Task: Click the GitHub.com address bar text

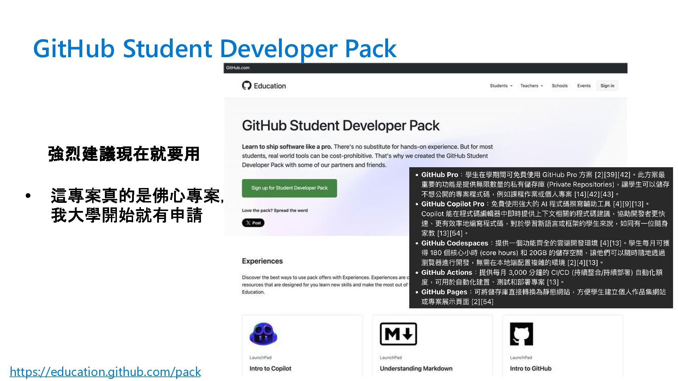Action: coord(238,68)
